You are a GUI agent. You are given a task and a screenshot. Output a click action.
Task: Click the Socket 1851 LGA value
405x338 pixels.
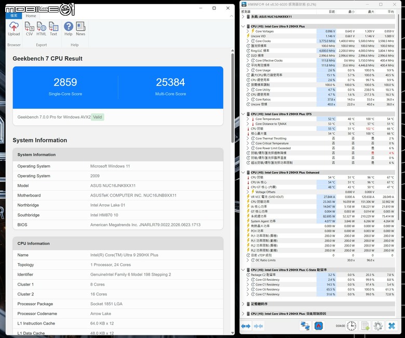[x=106, y=304]
